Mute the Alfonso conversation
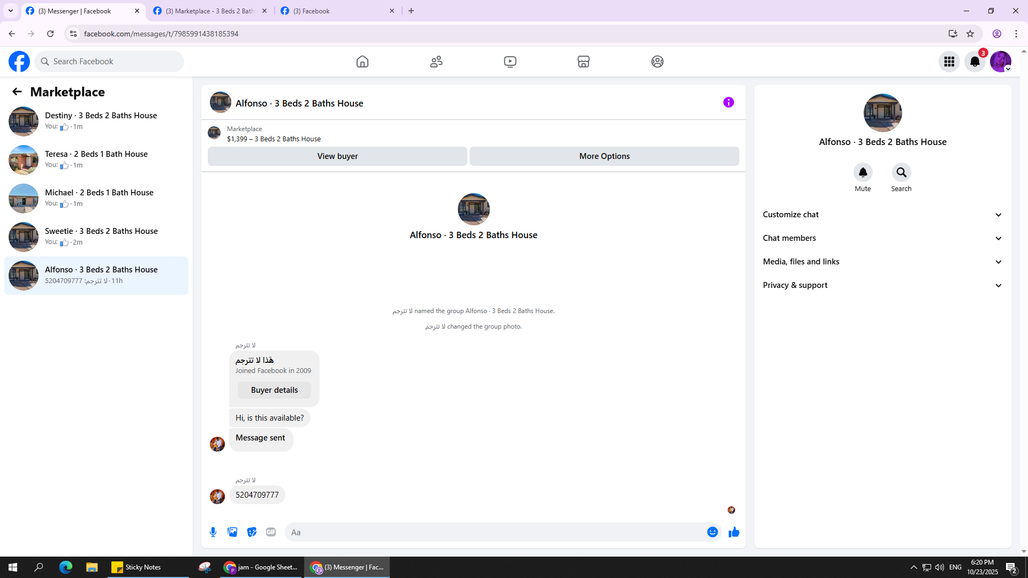Image resolution: width=1028 pixels, height=578 pixels. (863, 173)
